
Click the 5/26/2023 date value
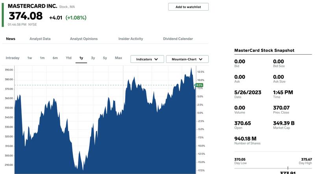(248, 92)
